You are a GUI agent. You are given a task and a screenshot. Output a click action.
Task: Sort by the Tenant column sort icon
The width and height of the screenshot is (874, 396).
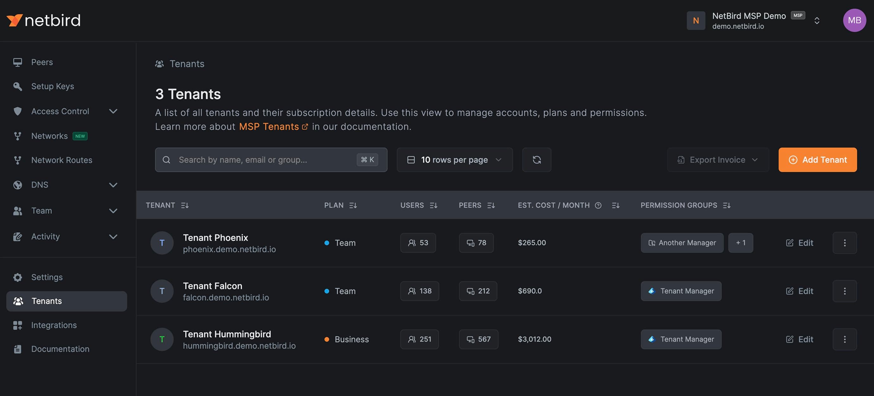[185, 205]
